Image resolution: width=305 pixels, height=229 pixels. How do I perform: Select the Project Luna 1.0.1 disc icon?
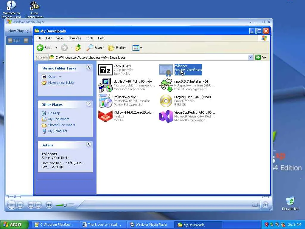[166, 101]
